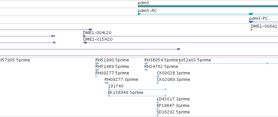Click the DME1-006A17 arrow marker
This screenshot has width=278, height=117.
[252, 30]
